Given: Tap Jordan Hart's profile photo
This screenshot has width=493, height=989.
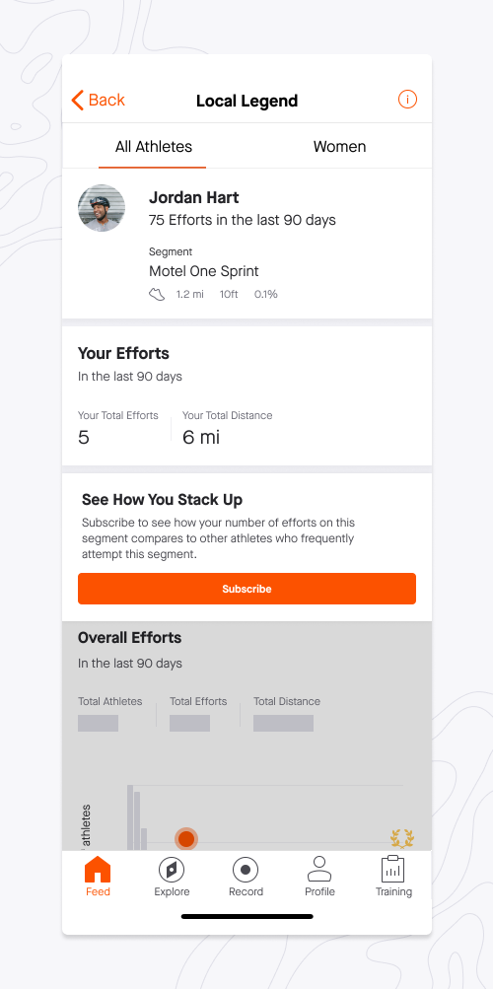Looking at the screenshot, I should click(102, 208).
